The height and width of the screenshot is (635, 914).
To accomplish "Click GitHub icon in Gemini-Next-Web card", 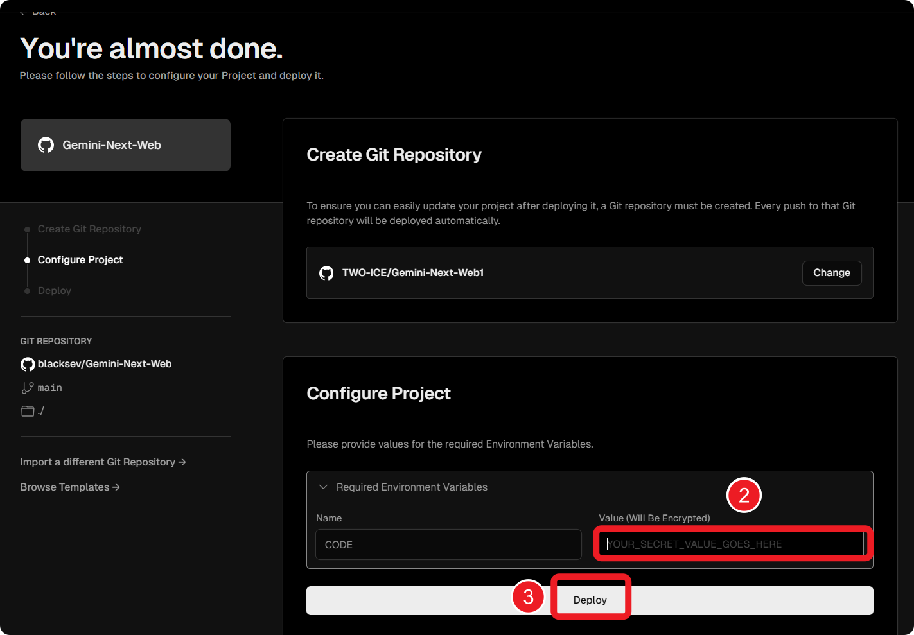I will click(46, 145).
